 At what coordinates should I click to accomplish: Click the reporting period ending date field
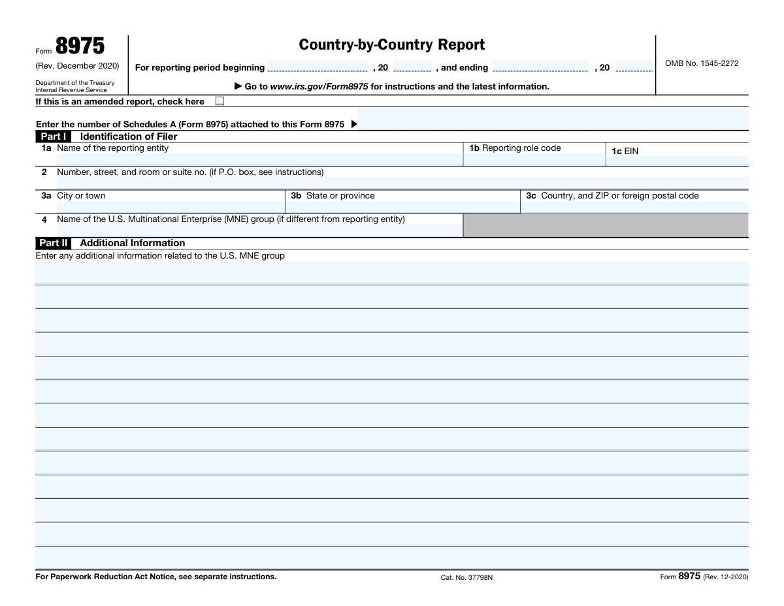540,67
